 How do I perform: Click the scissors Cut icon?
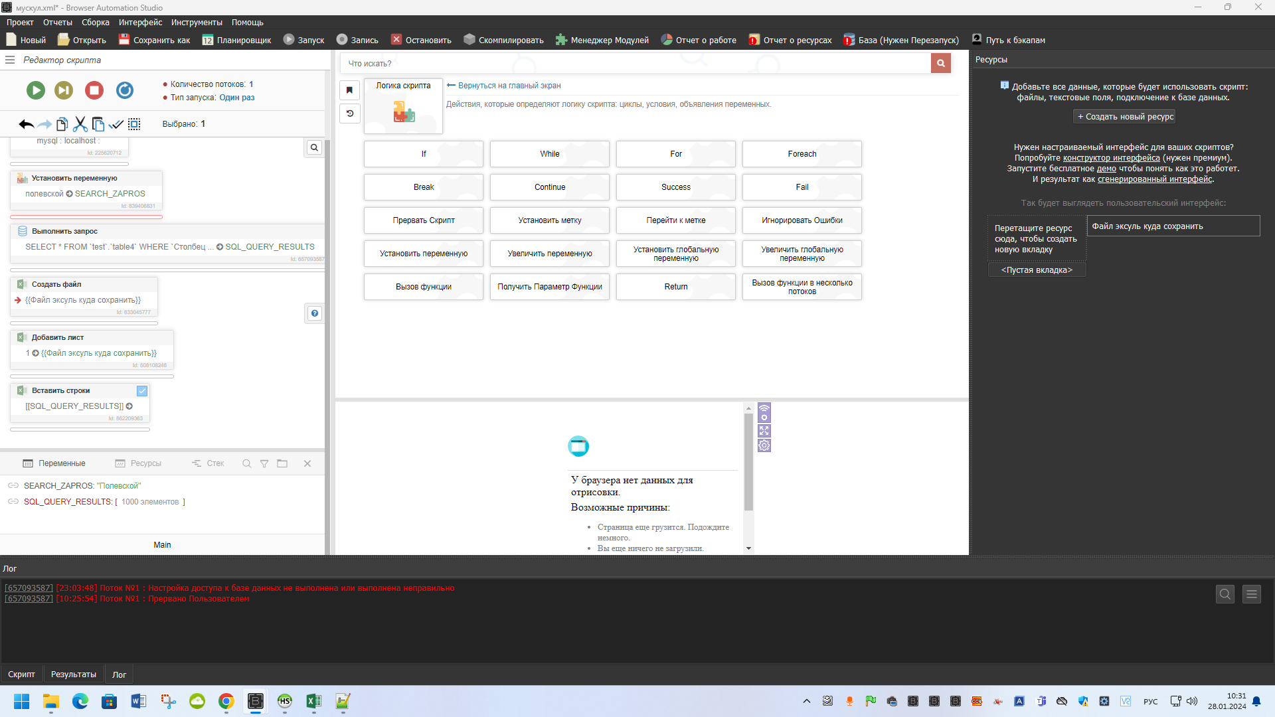coord(80,124)
